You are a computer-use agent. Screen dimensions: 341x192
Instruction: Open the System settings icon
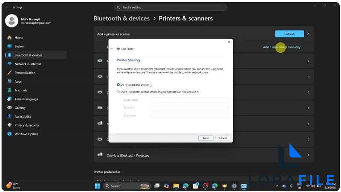pos(9,46)
